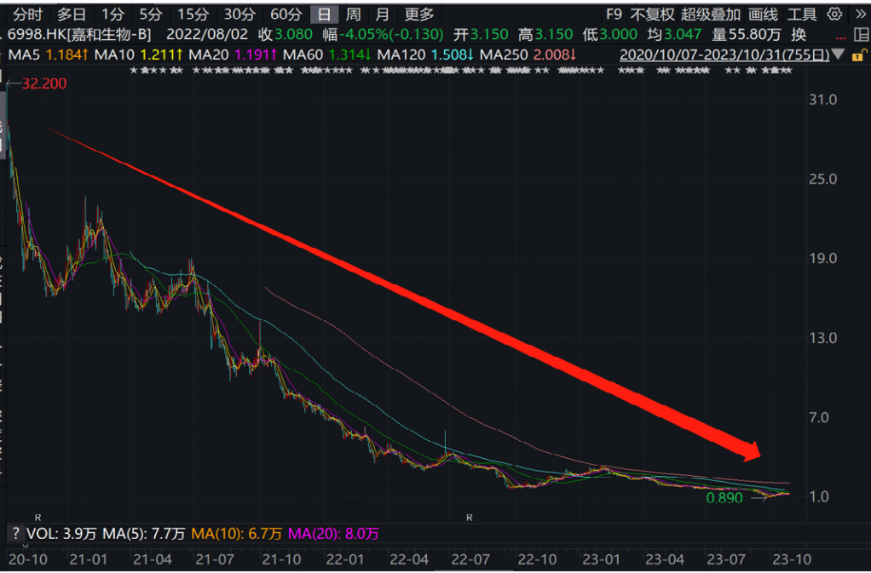Select the 月 monthly period tab
871x573 pixels.
pyautogui.click(x=382, y=14)
